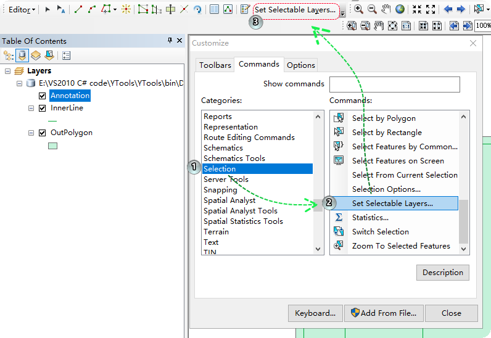Click List By Selection icon

tap(49, 56)
